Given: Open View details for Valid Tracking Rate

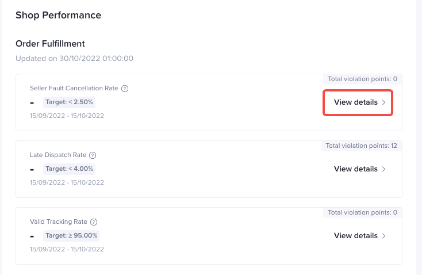Looking at the screenshot, I should point(355,236).
